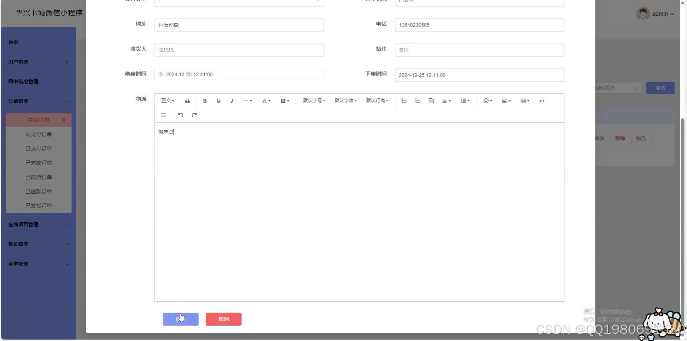This screenshot has height=341, width=687.
Task: Select 已发货订单 in the sidebar
Action: (39, 206)
